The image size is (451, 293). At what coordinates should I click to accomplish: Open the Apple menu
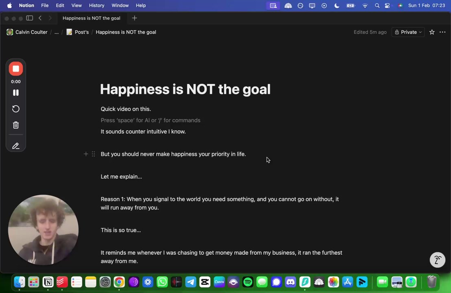(x=9, y=5)
